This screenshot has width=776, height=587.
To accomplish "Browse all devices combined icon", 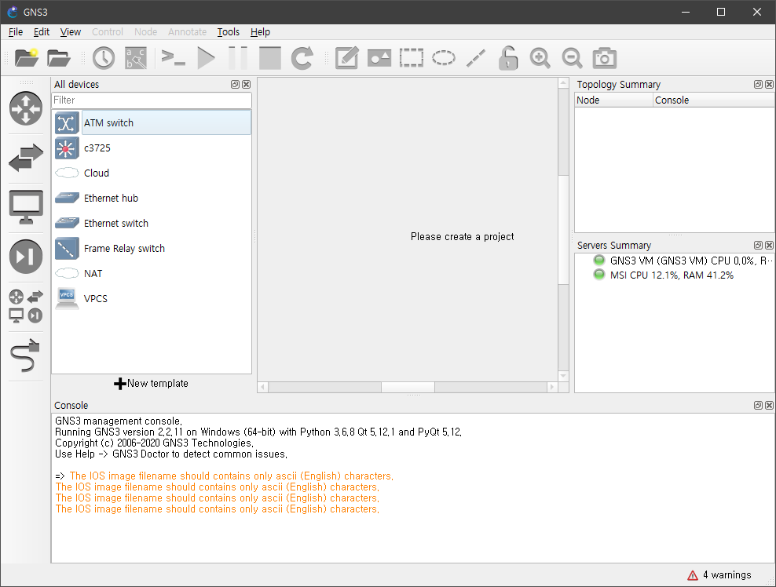I will [26, 306].
